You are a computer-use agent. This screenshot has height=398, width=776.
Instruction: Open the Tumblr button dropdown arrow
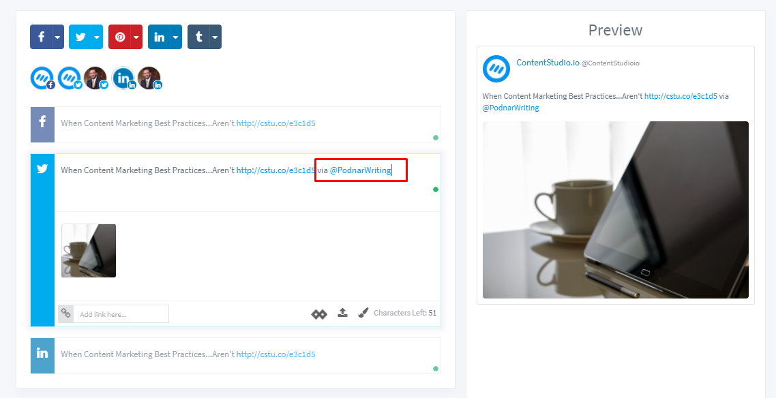pyautogui.click(x=214, y=36)
